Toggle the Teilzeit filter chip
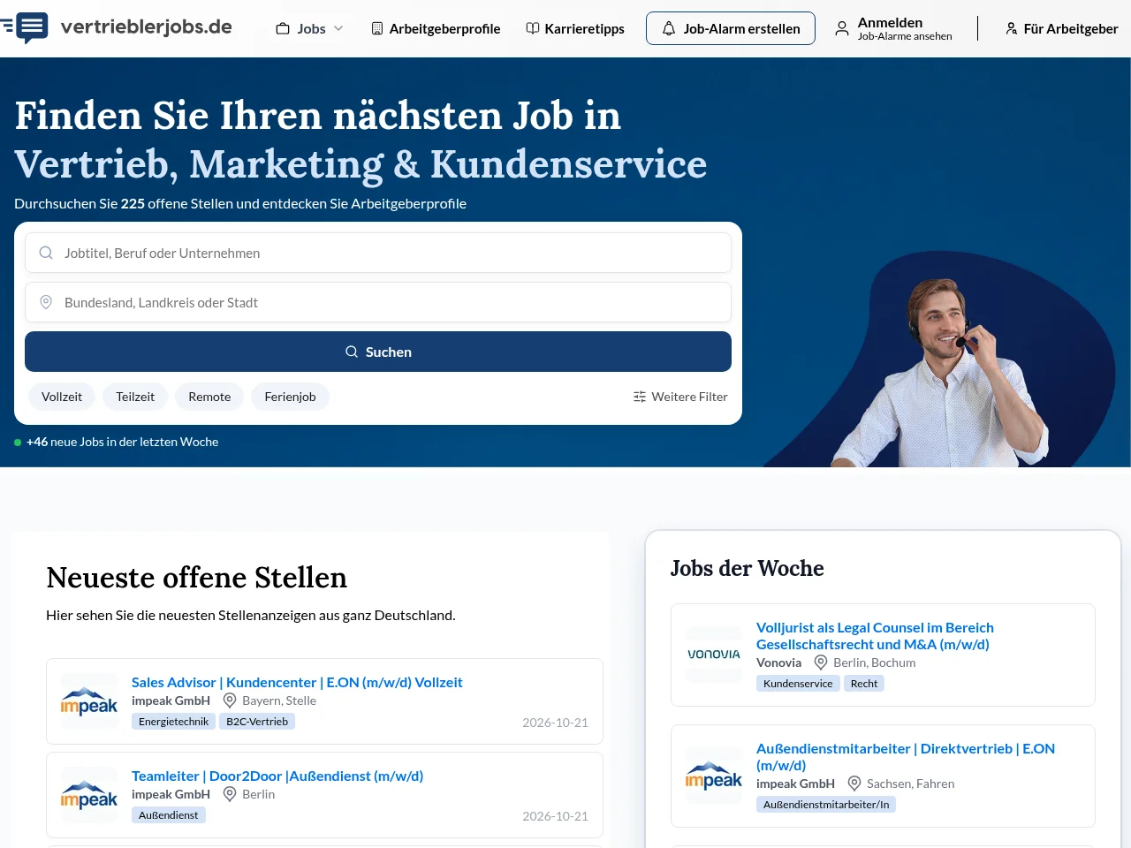 pyautogui.click(x=135, y=397)
